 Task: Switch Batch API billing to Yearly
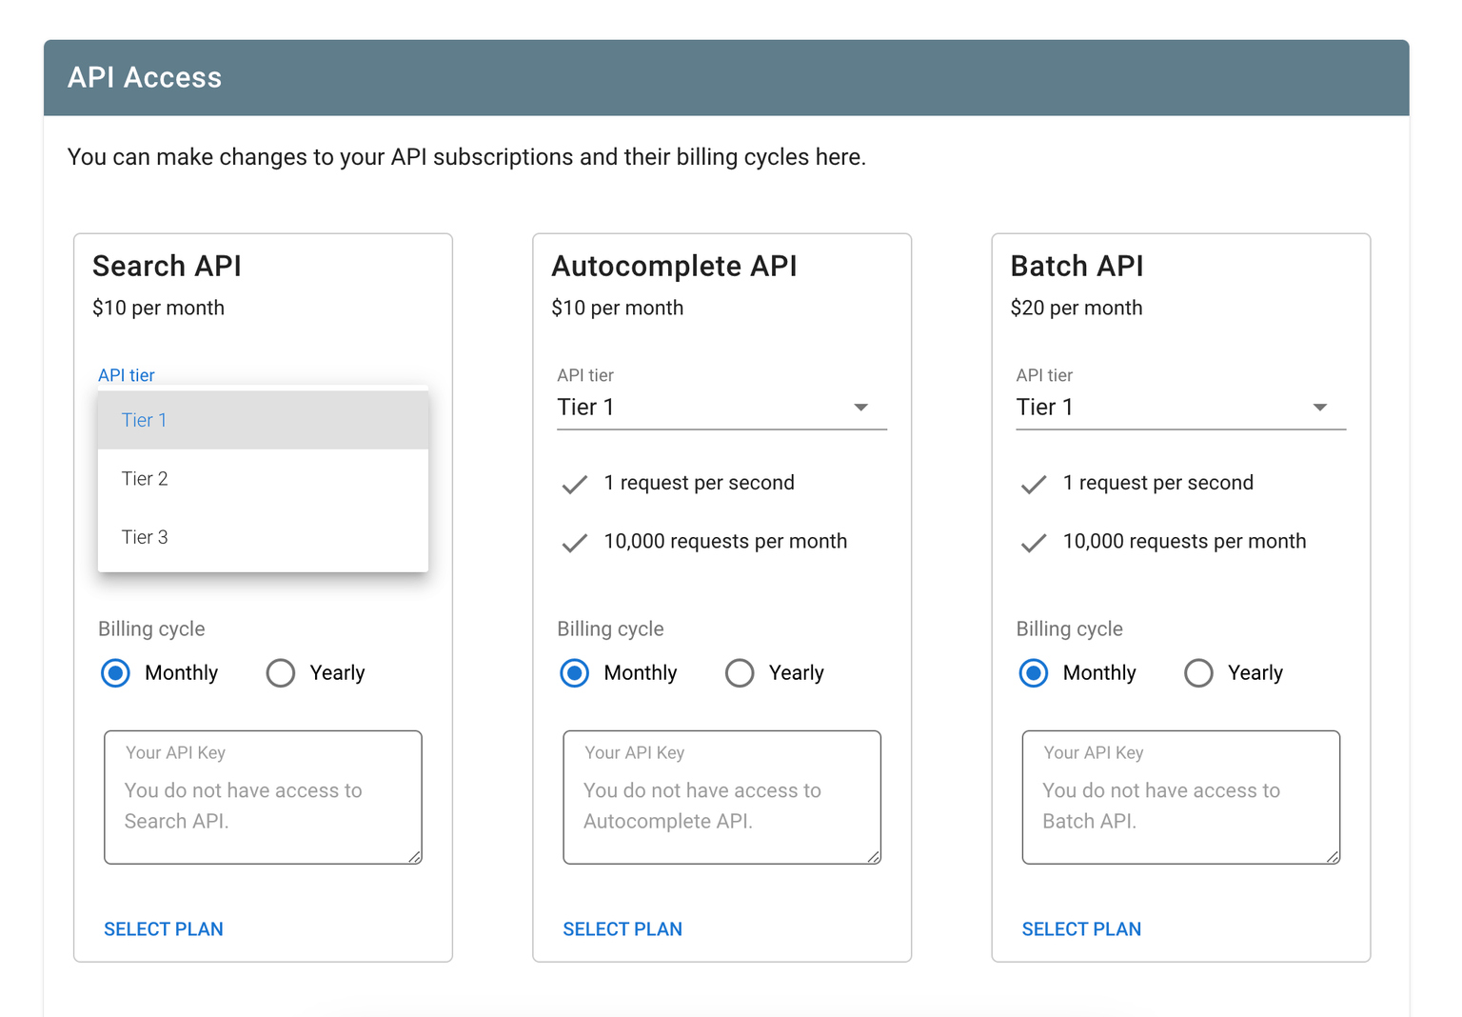(1198, 673)
